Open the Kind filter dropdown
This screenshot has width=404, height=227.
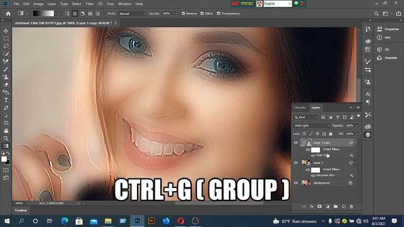coord(306,117)
